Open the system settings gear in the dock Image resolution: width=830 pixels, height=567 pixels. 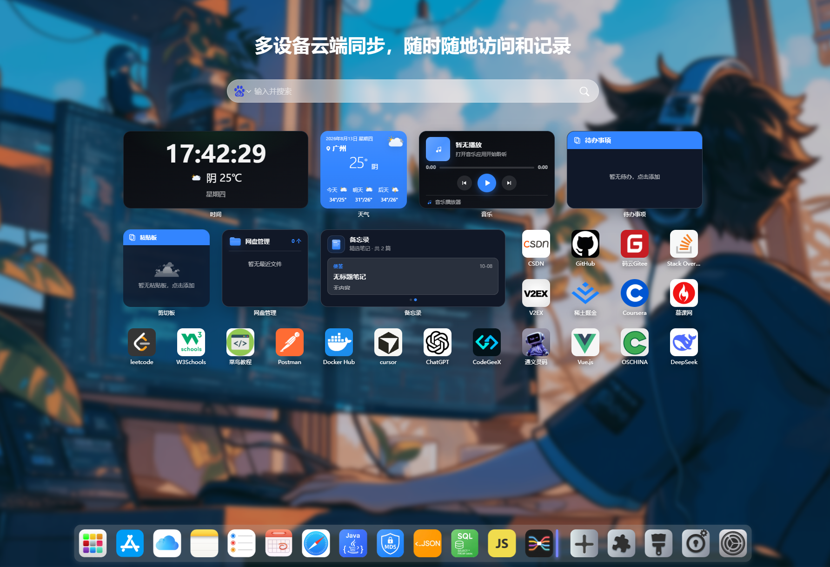pos(733,543)
